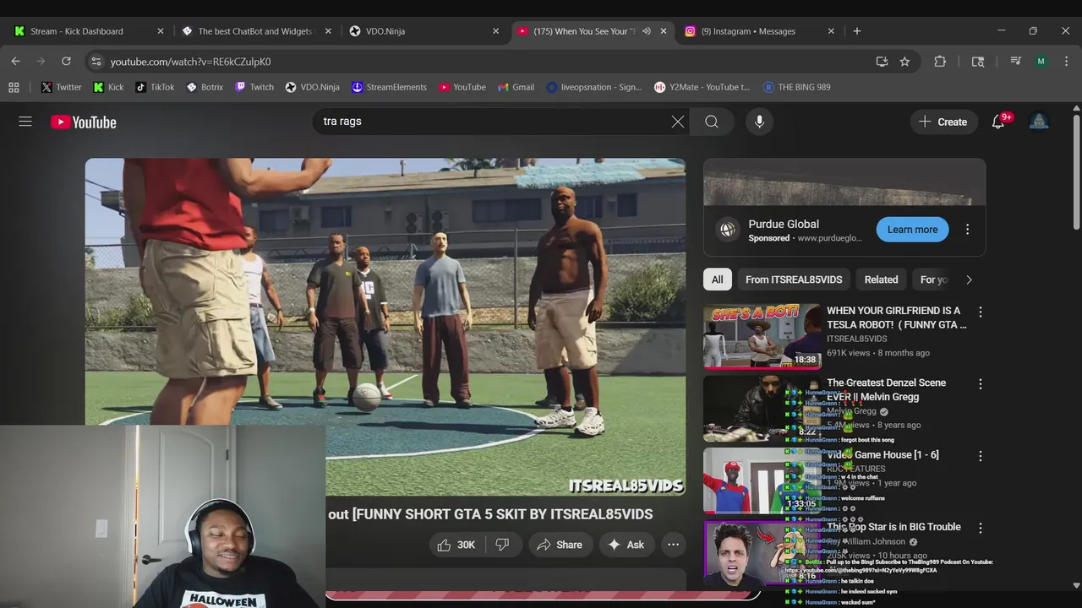
Task: Open the ITSREAL85VIDS channel under Tesla Robot video
Action: pyautogui.click(x=857, y=339)
